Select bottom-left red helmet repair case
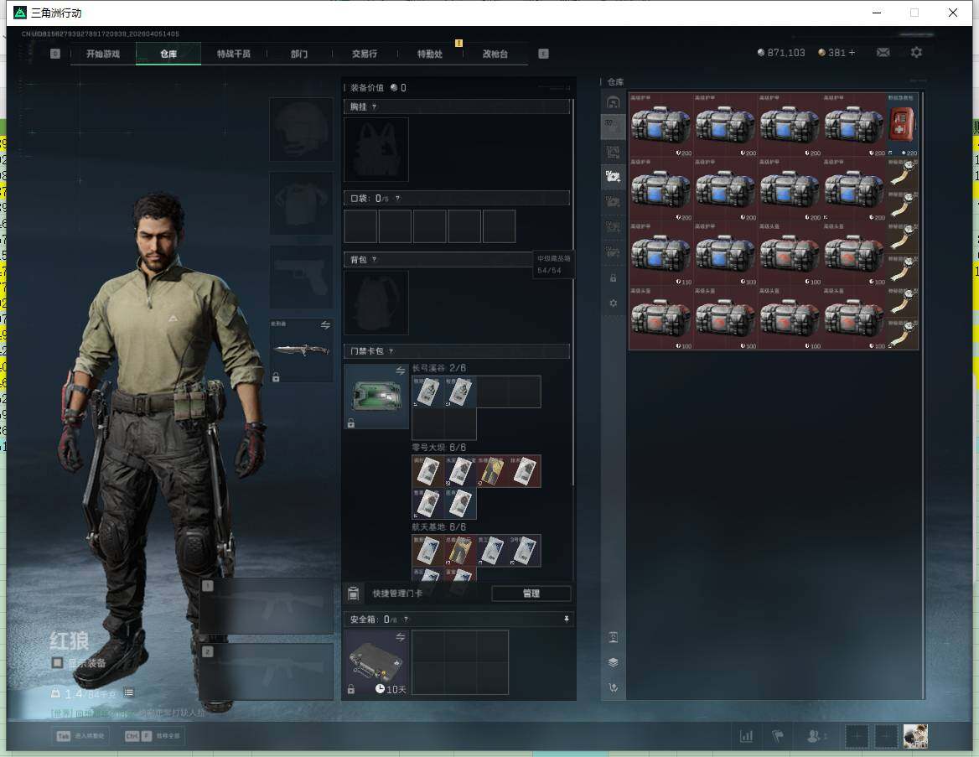Screen dimensions: 979x757 point(660,318)
